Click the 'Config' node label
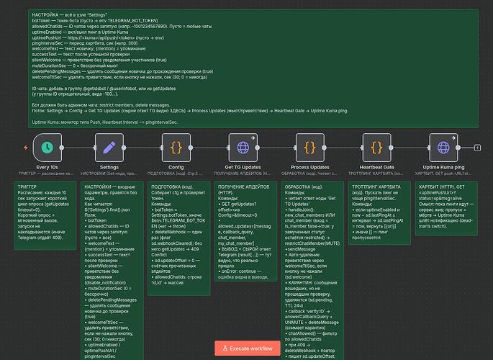493x360 pixels. [x=176, y=167]
